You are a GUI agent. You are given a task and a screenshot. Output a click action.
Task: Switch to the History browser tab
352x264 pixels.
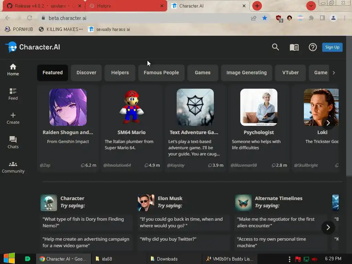click(126, 6)
